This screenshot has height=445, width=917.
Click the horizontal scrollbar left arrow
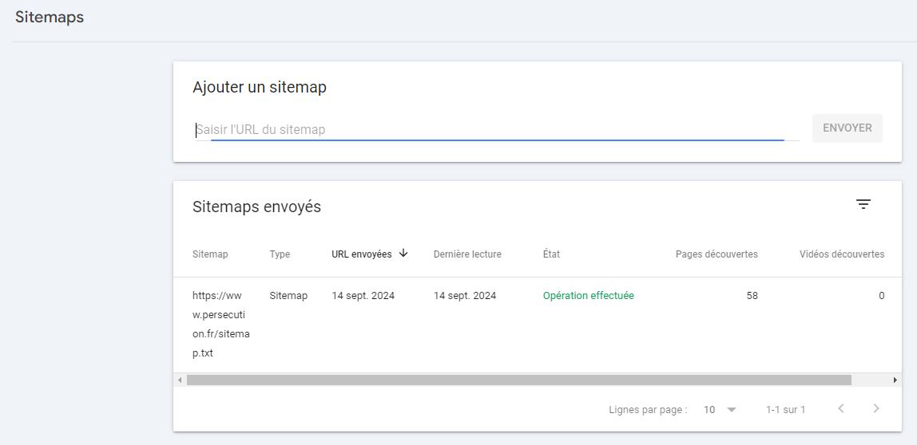tap(180, 380)
